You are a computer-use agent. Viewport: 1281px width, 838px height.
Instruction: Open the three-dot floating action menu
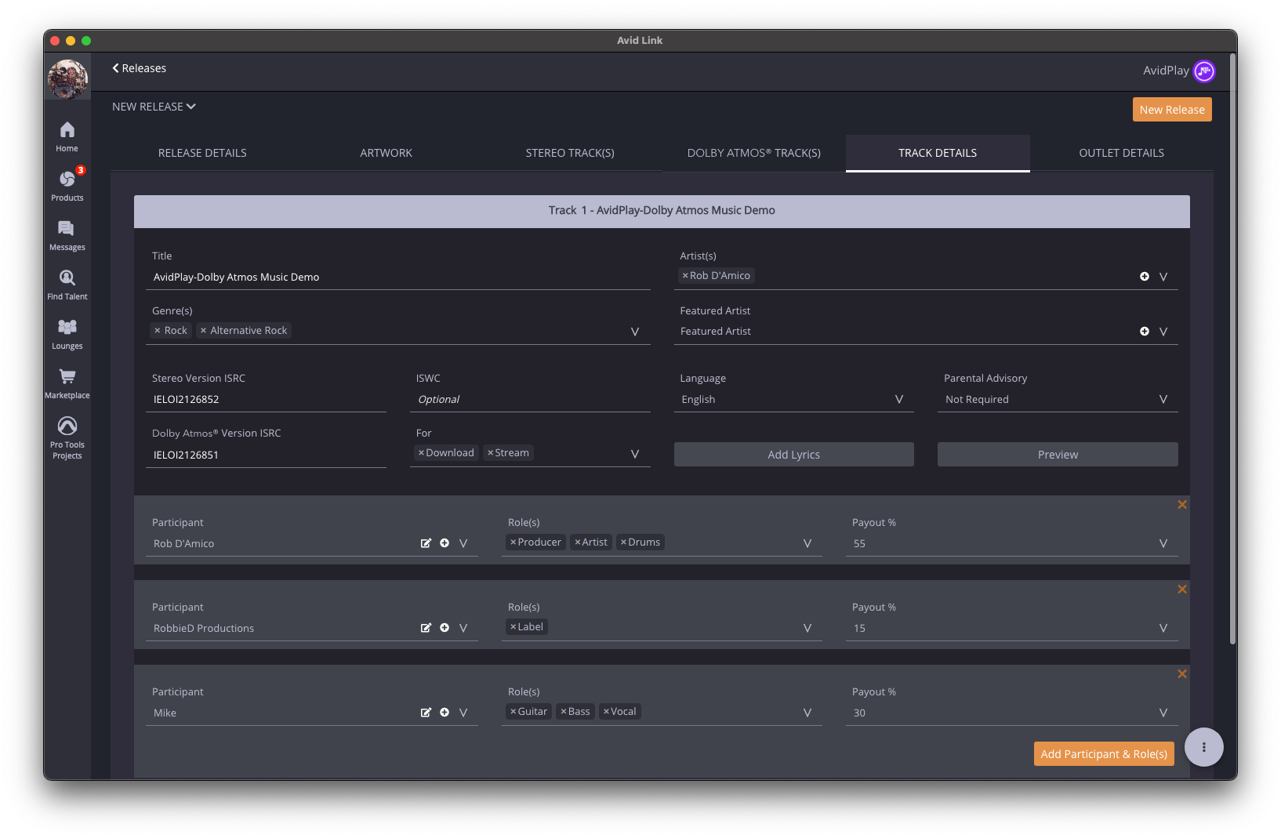(x=1204, y=747)
